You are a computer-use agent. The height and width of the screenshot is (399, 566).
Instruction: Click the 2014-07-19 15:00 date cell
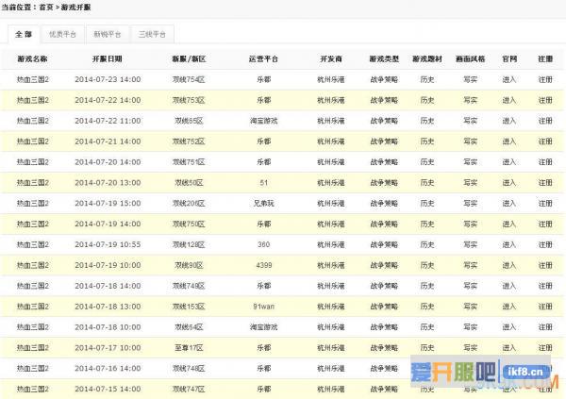click(x=108, y=204)
